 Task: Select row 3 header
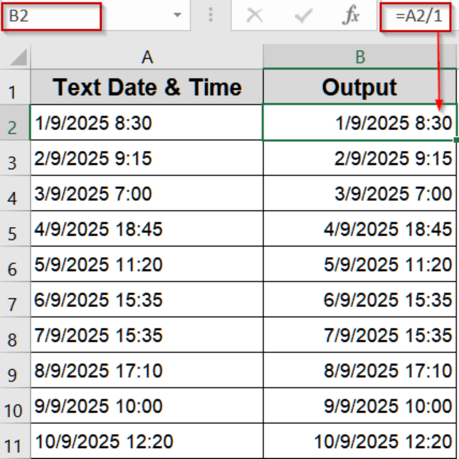(15, 158)
